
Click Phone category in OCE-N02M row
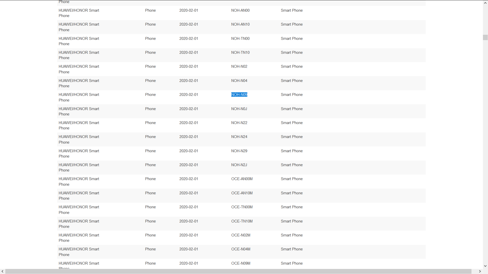click(x=150, y=235)
